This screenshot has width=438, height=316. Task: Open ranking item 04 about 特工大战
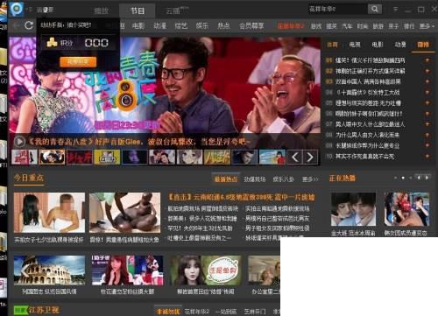(367, 92)
